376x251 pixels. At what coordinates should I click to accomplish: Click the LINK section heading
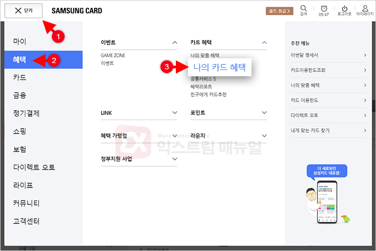106,113
